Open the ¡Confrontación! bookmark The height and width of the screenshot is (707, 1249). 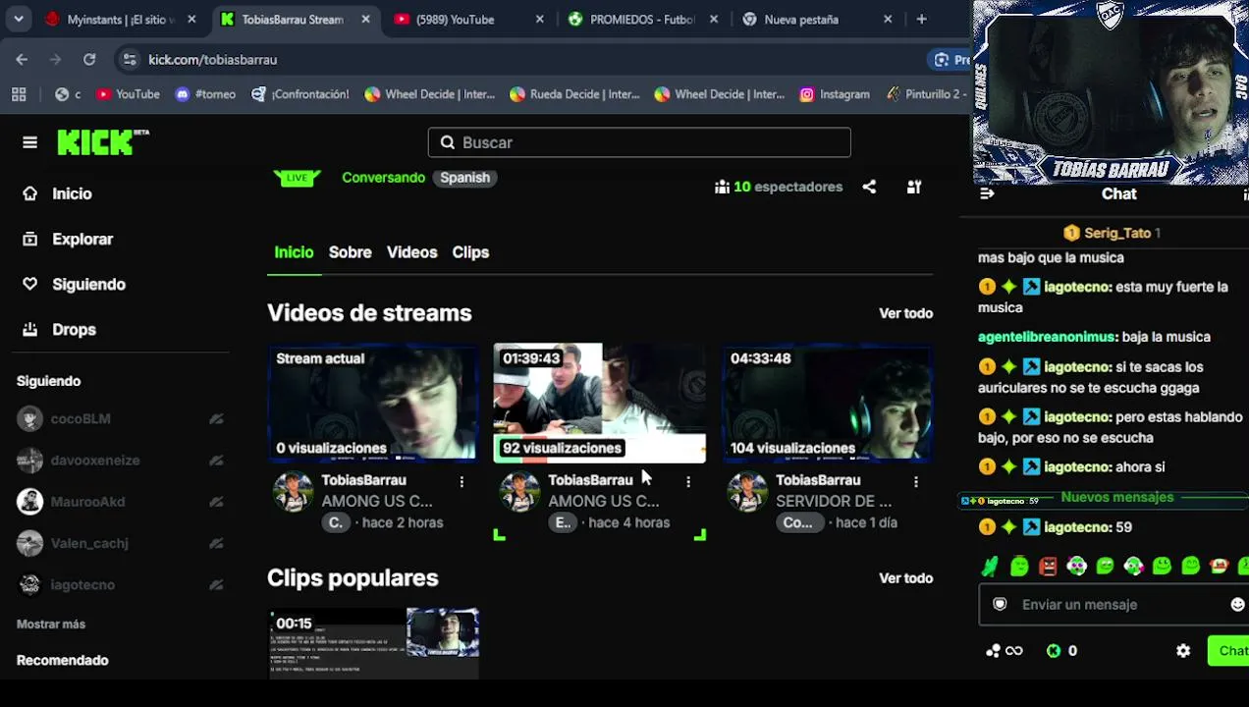click(x=300, y=94)
